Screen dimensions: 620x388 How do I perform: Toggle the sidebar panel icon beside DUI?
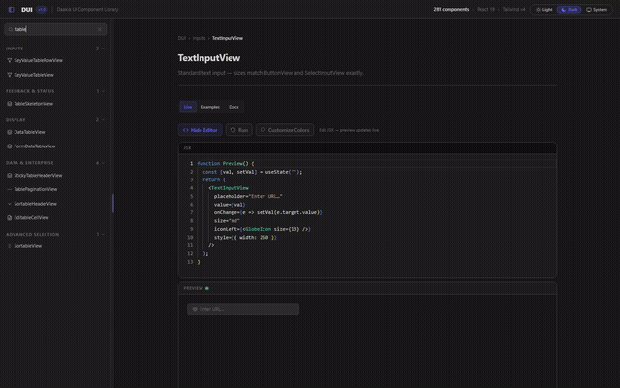[11, 10]
